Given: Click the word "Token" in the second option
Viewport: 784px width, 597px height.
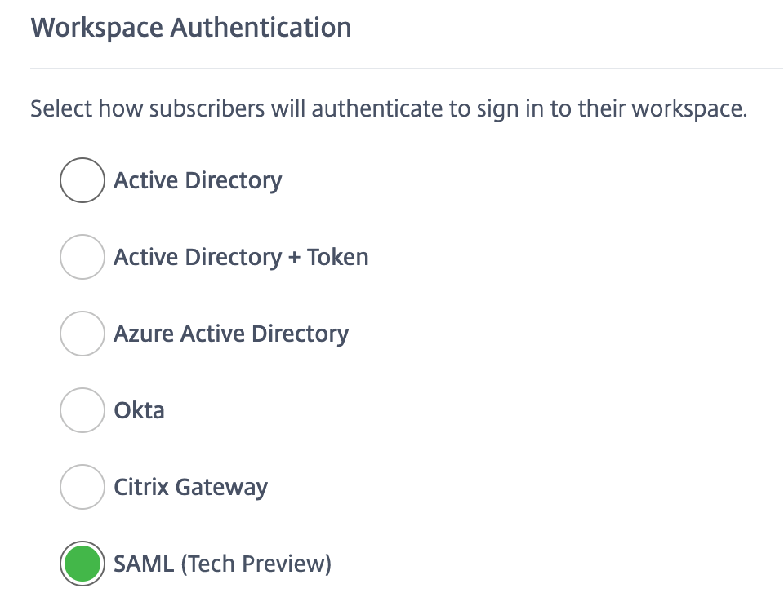Looking at the screenshot, I should point(337,257).
